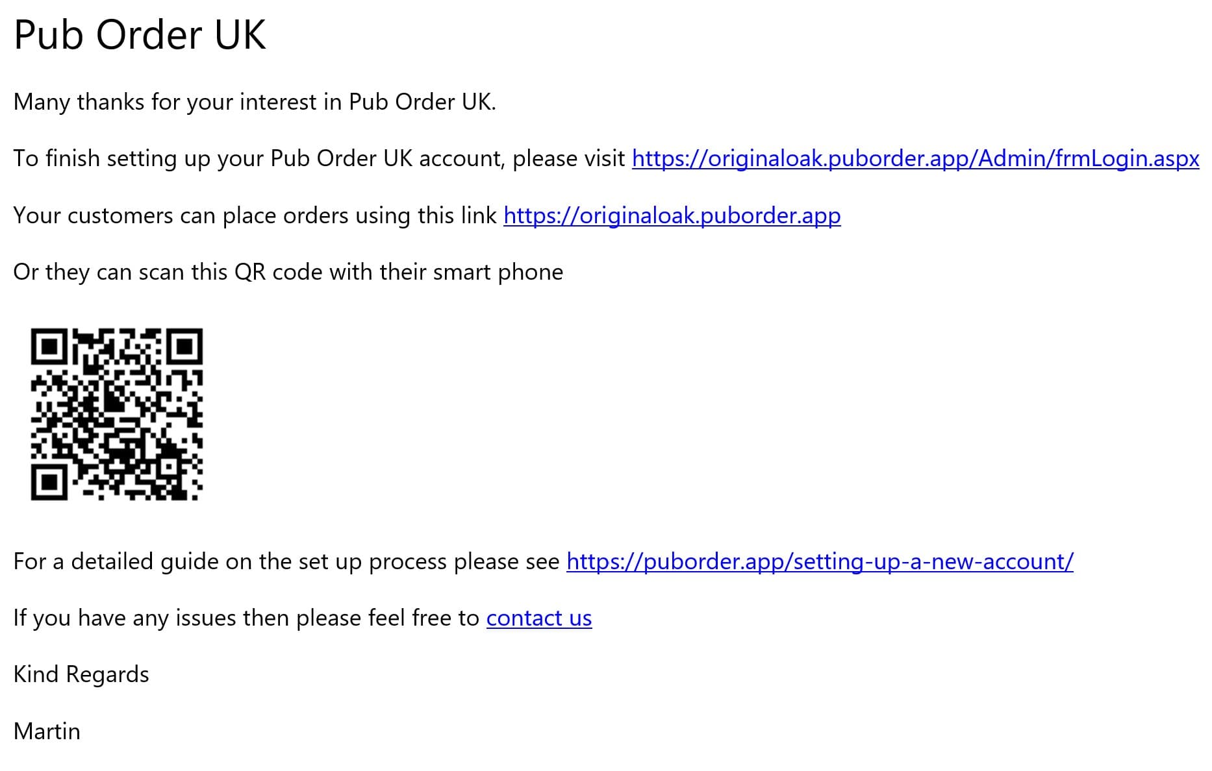
Task: Click the QR code's bottom-left finder square
Action: click(x=49, y=482)
